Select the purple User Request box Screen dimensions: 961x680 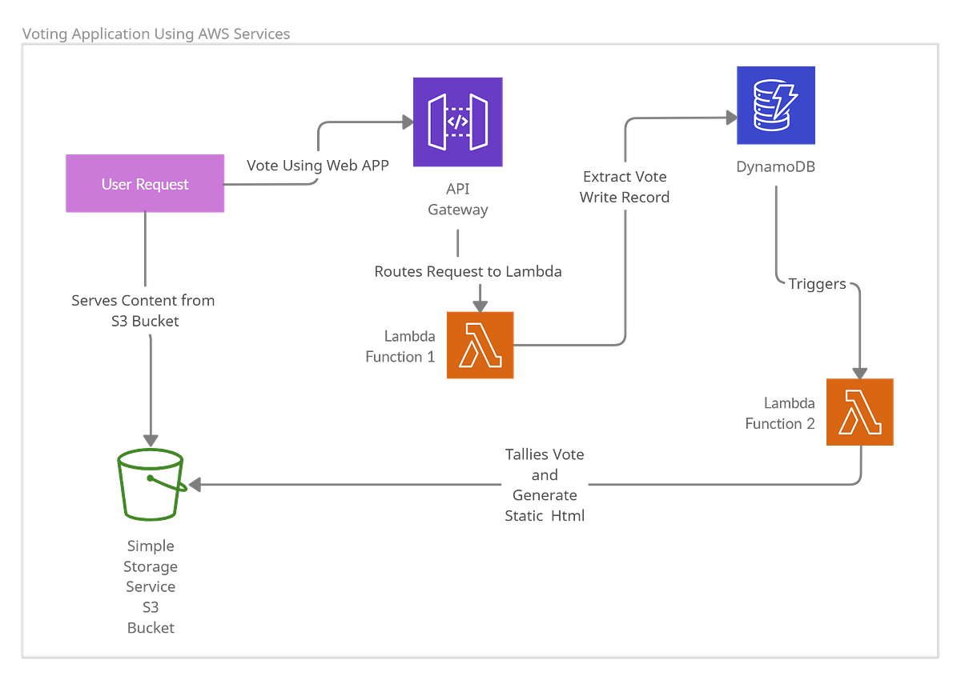pos(144,183)
